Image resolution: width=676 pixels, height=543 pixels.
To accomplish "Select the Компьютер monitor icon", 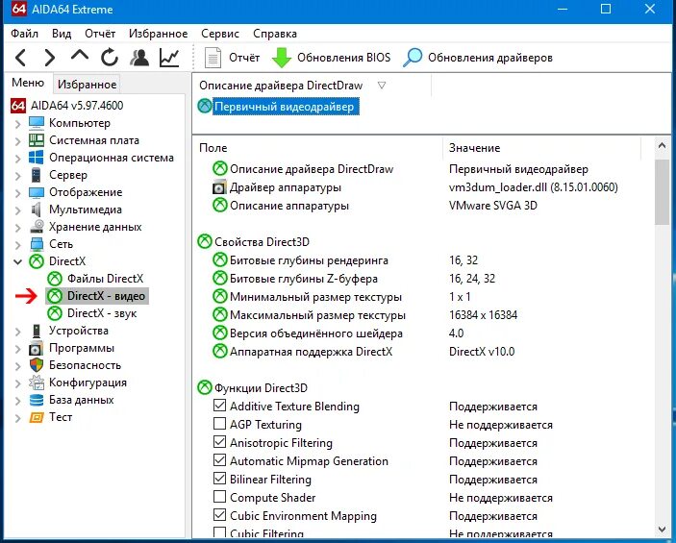I will pos(37,123).
